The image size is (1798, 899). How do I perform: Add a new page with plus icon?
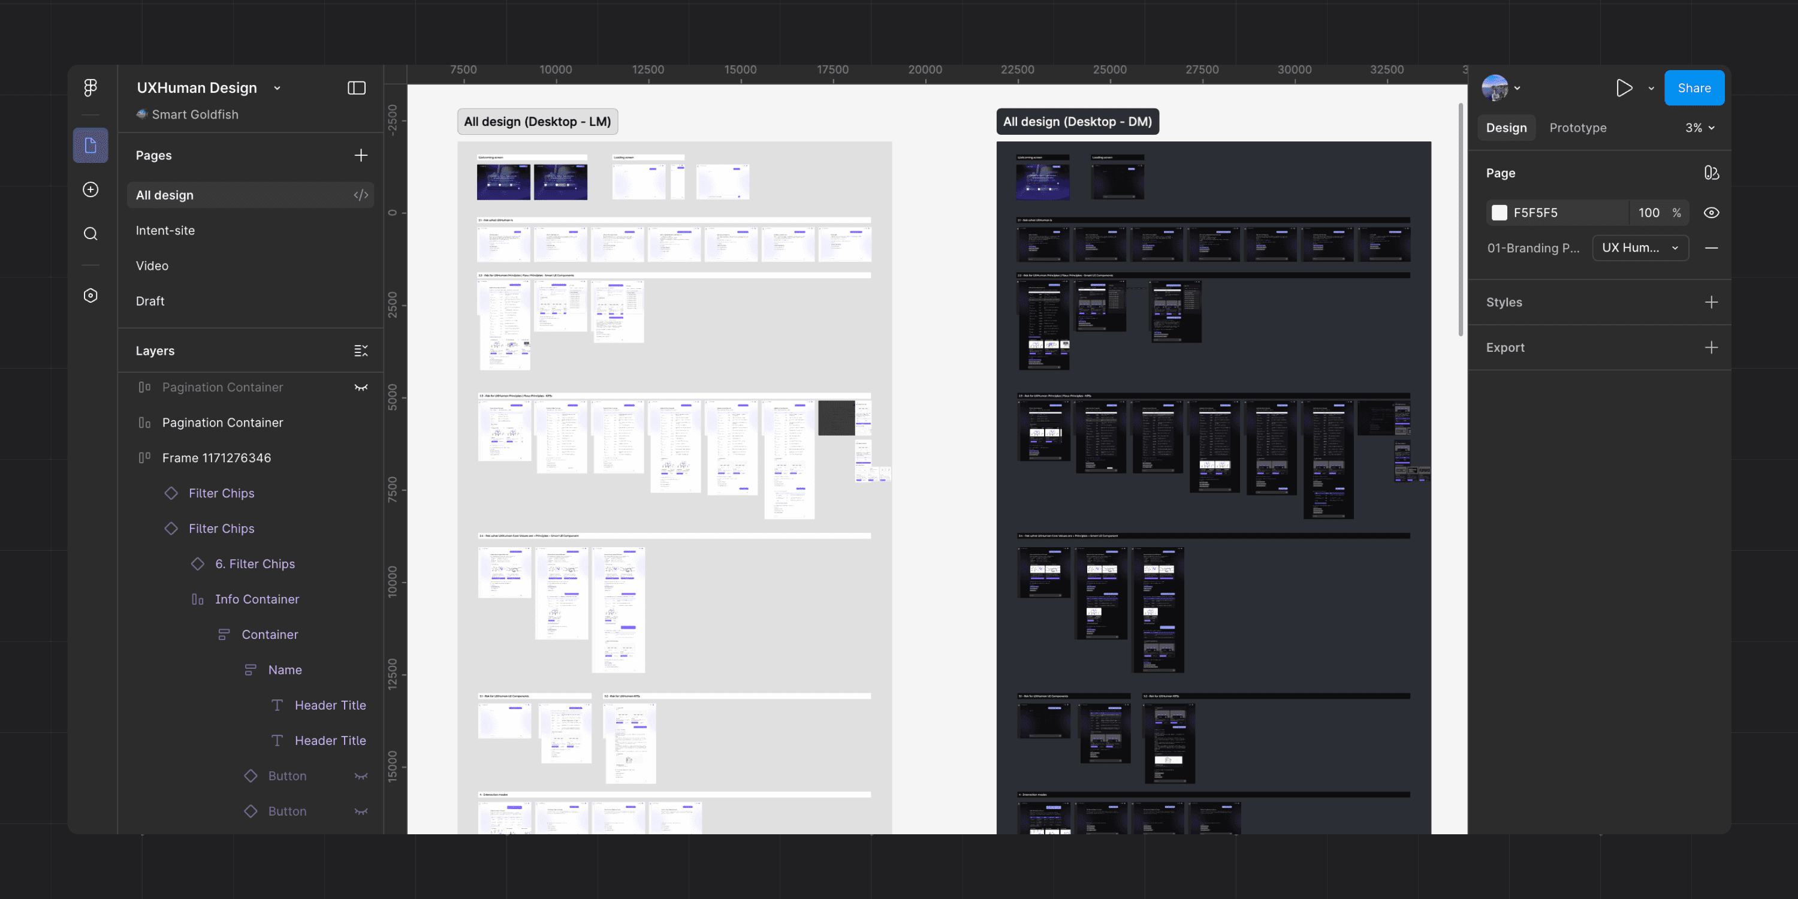coord(361,155)
